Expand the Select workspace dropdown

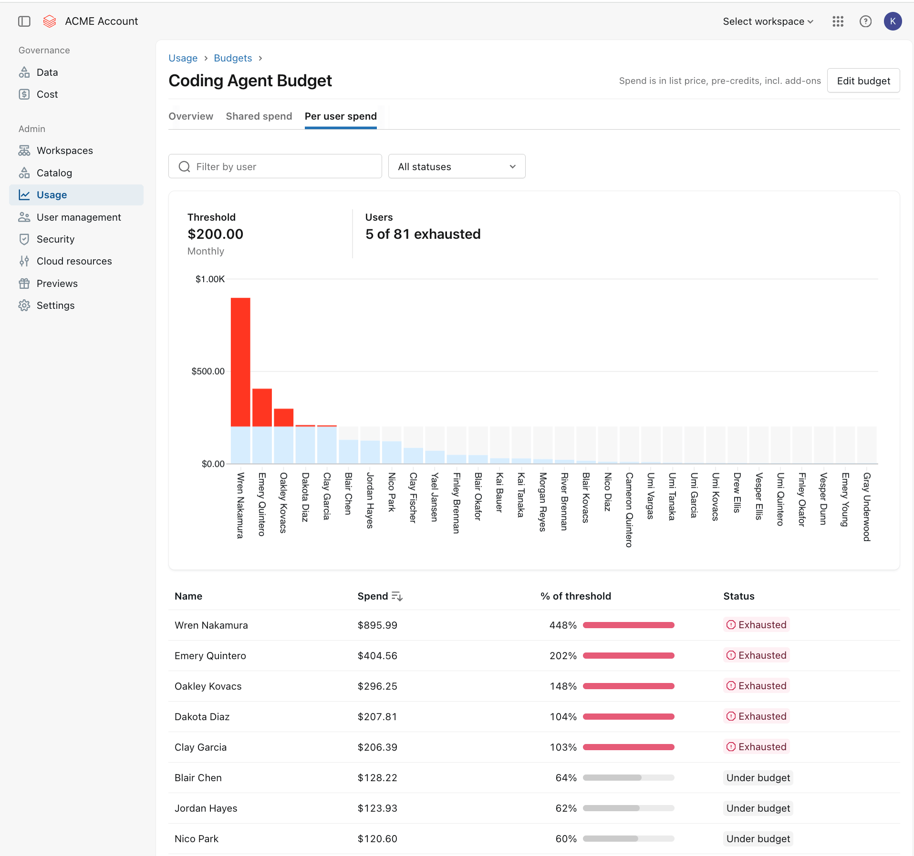[x=768, y=21]
